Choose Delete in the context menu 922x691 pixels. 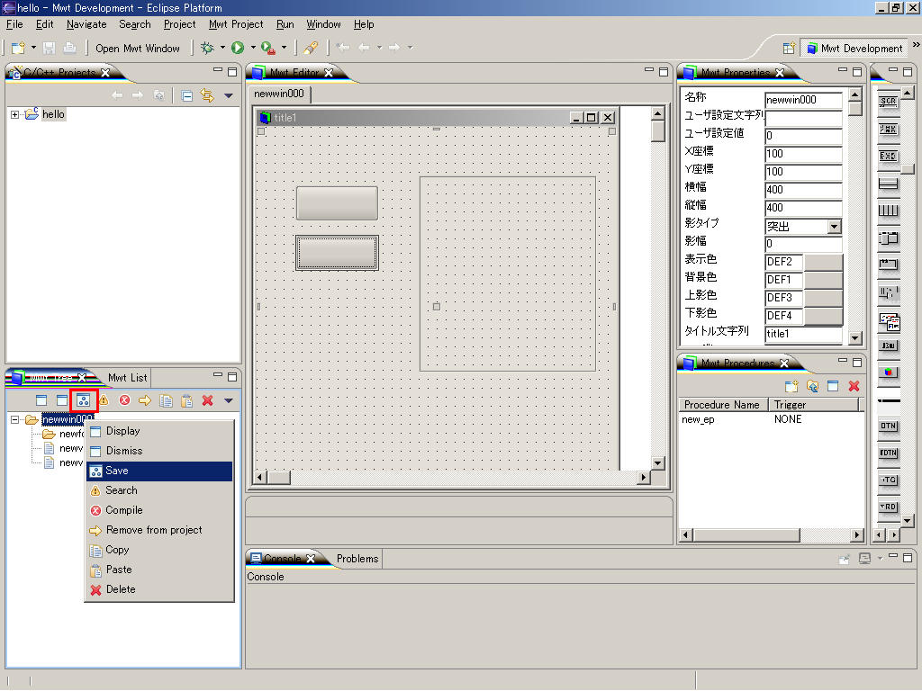(x=159, y=589)
